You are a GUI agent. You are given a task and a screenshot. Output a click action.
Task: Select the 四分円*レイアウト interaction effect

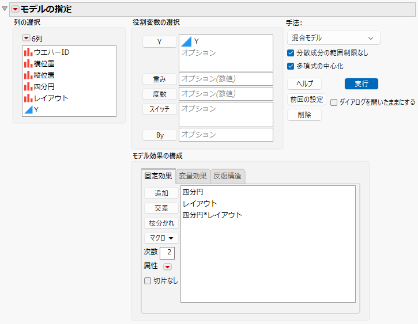click(x=212, y=215)
